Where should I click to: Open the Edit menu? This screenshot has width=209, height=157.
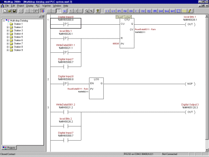pos(13,6)
